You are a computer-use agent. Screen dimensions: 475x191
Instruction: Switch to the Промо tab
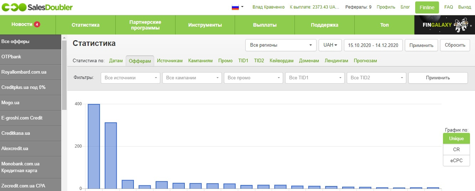[225, 61]
